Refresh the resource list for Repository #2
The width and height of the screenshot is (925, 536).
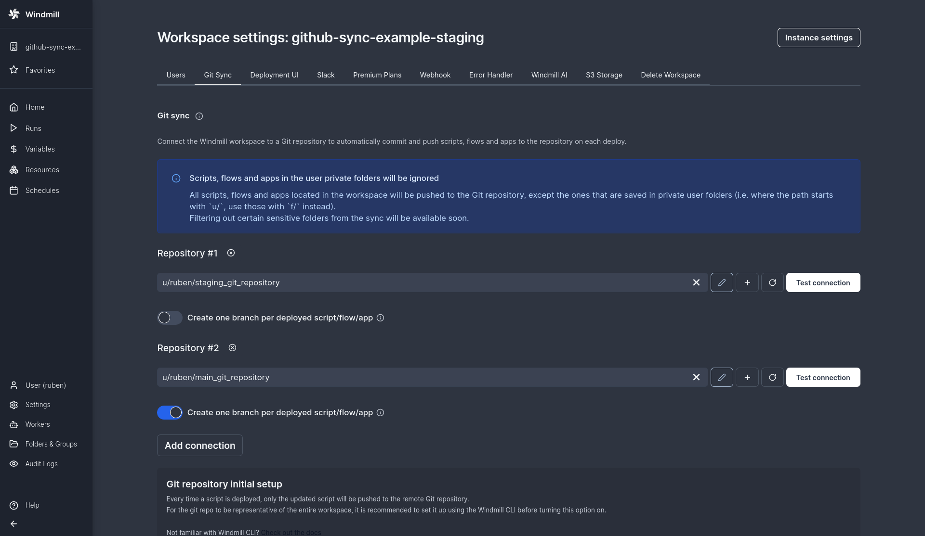(x=772, y=377)
